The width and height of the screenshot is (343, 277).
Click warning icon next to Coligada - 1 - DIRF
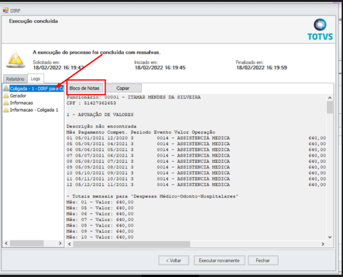click(6, 88)
